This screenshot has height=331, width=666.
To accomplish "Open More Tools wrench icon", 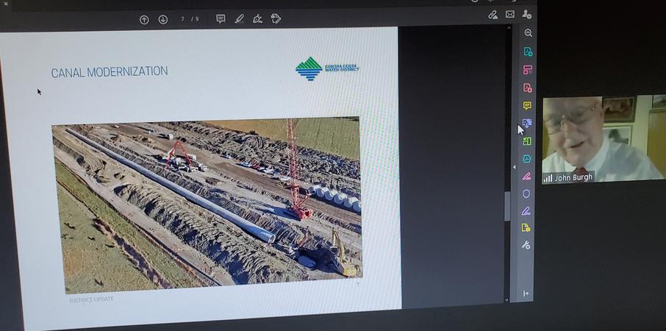I will tap(526, 246).
